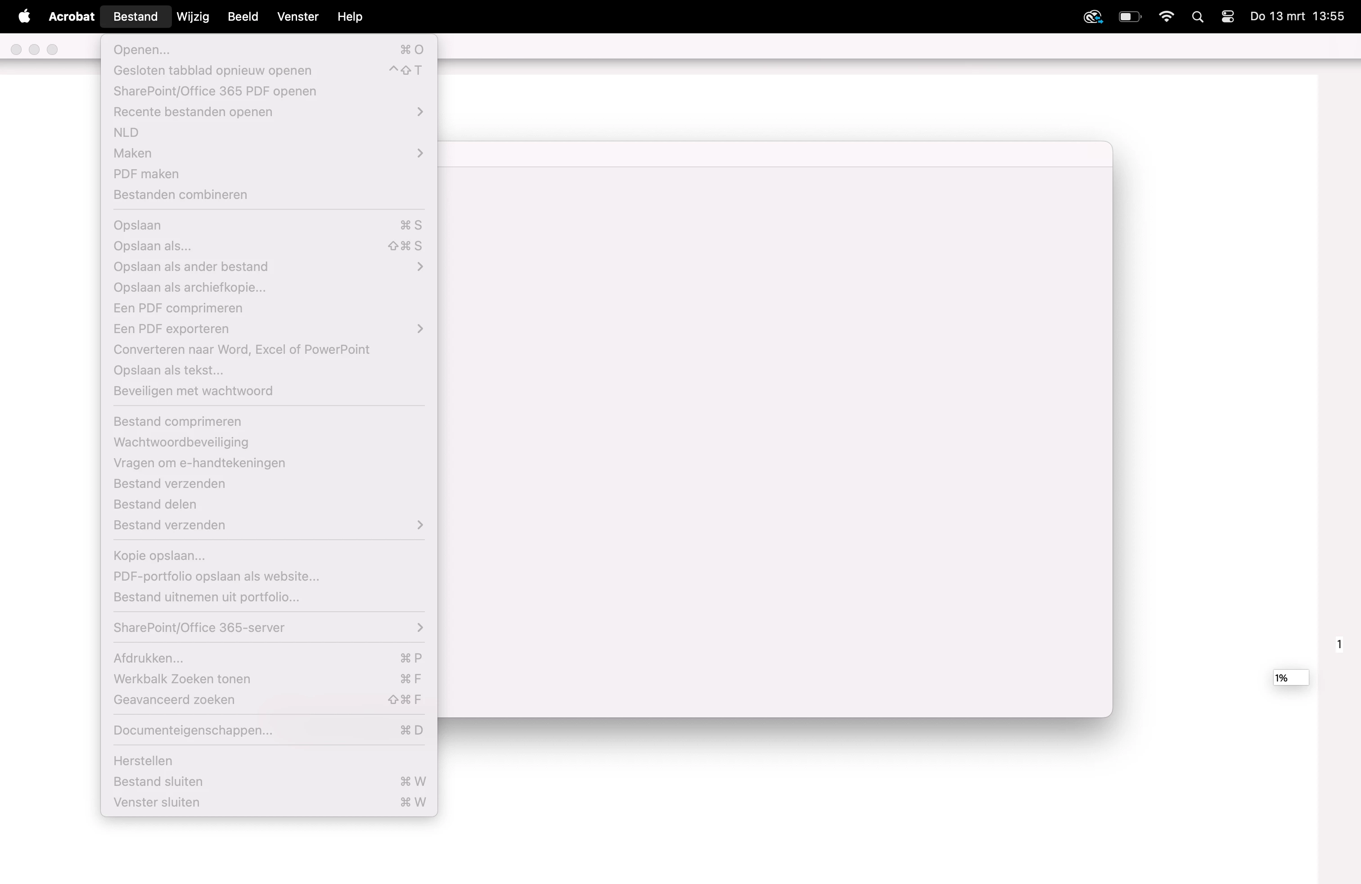
Task: Open the Wijzig menu
Action: click(x=193, y=17)
